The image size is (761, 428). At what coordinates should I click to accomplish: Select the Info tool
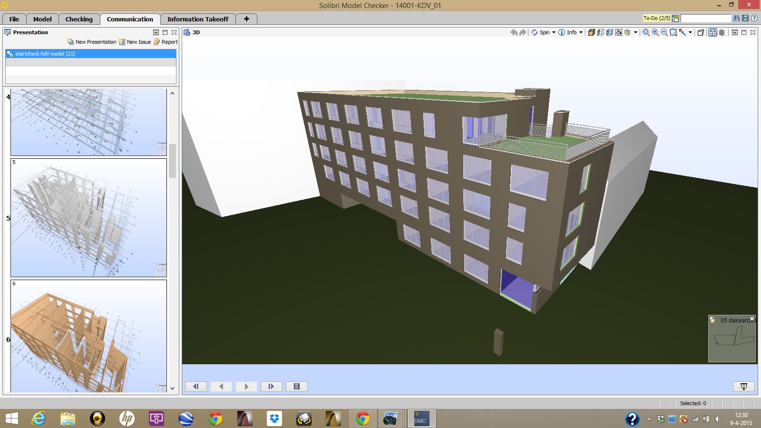[567, 32]
